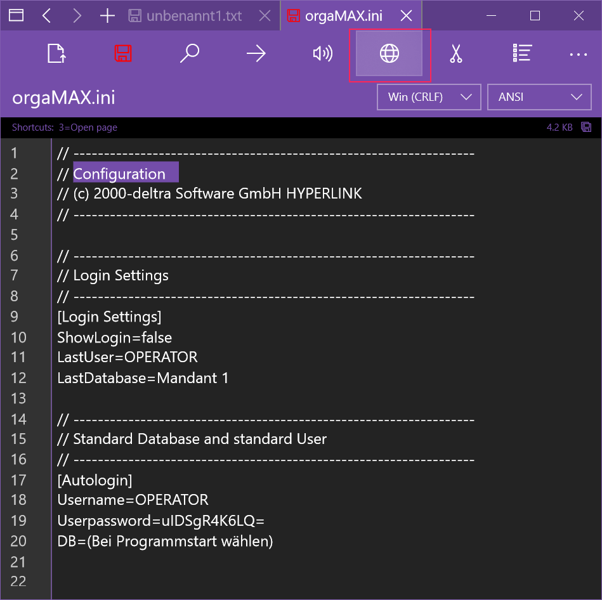Screen dimensions: 602x600
Task: Close the orgaMAX.ini tab
Action: tap(406, 16)
